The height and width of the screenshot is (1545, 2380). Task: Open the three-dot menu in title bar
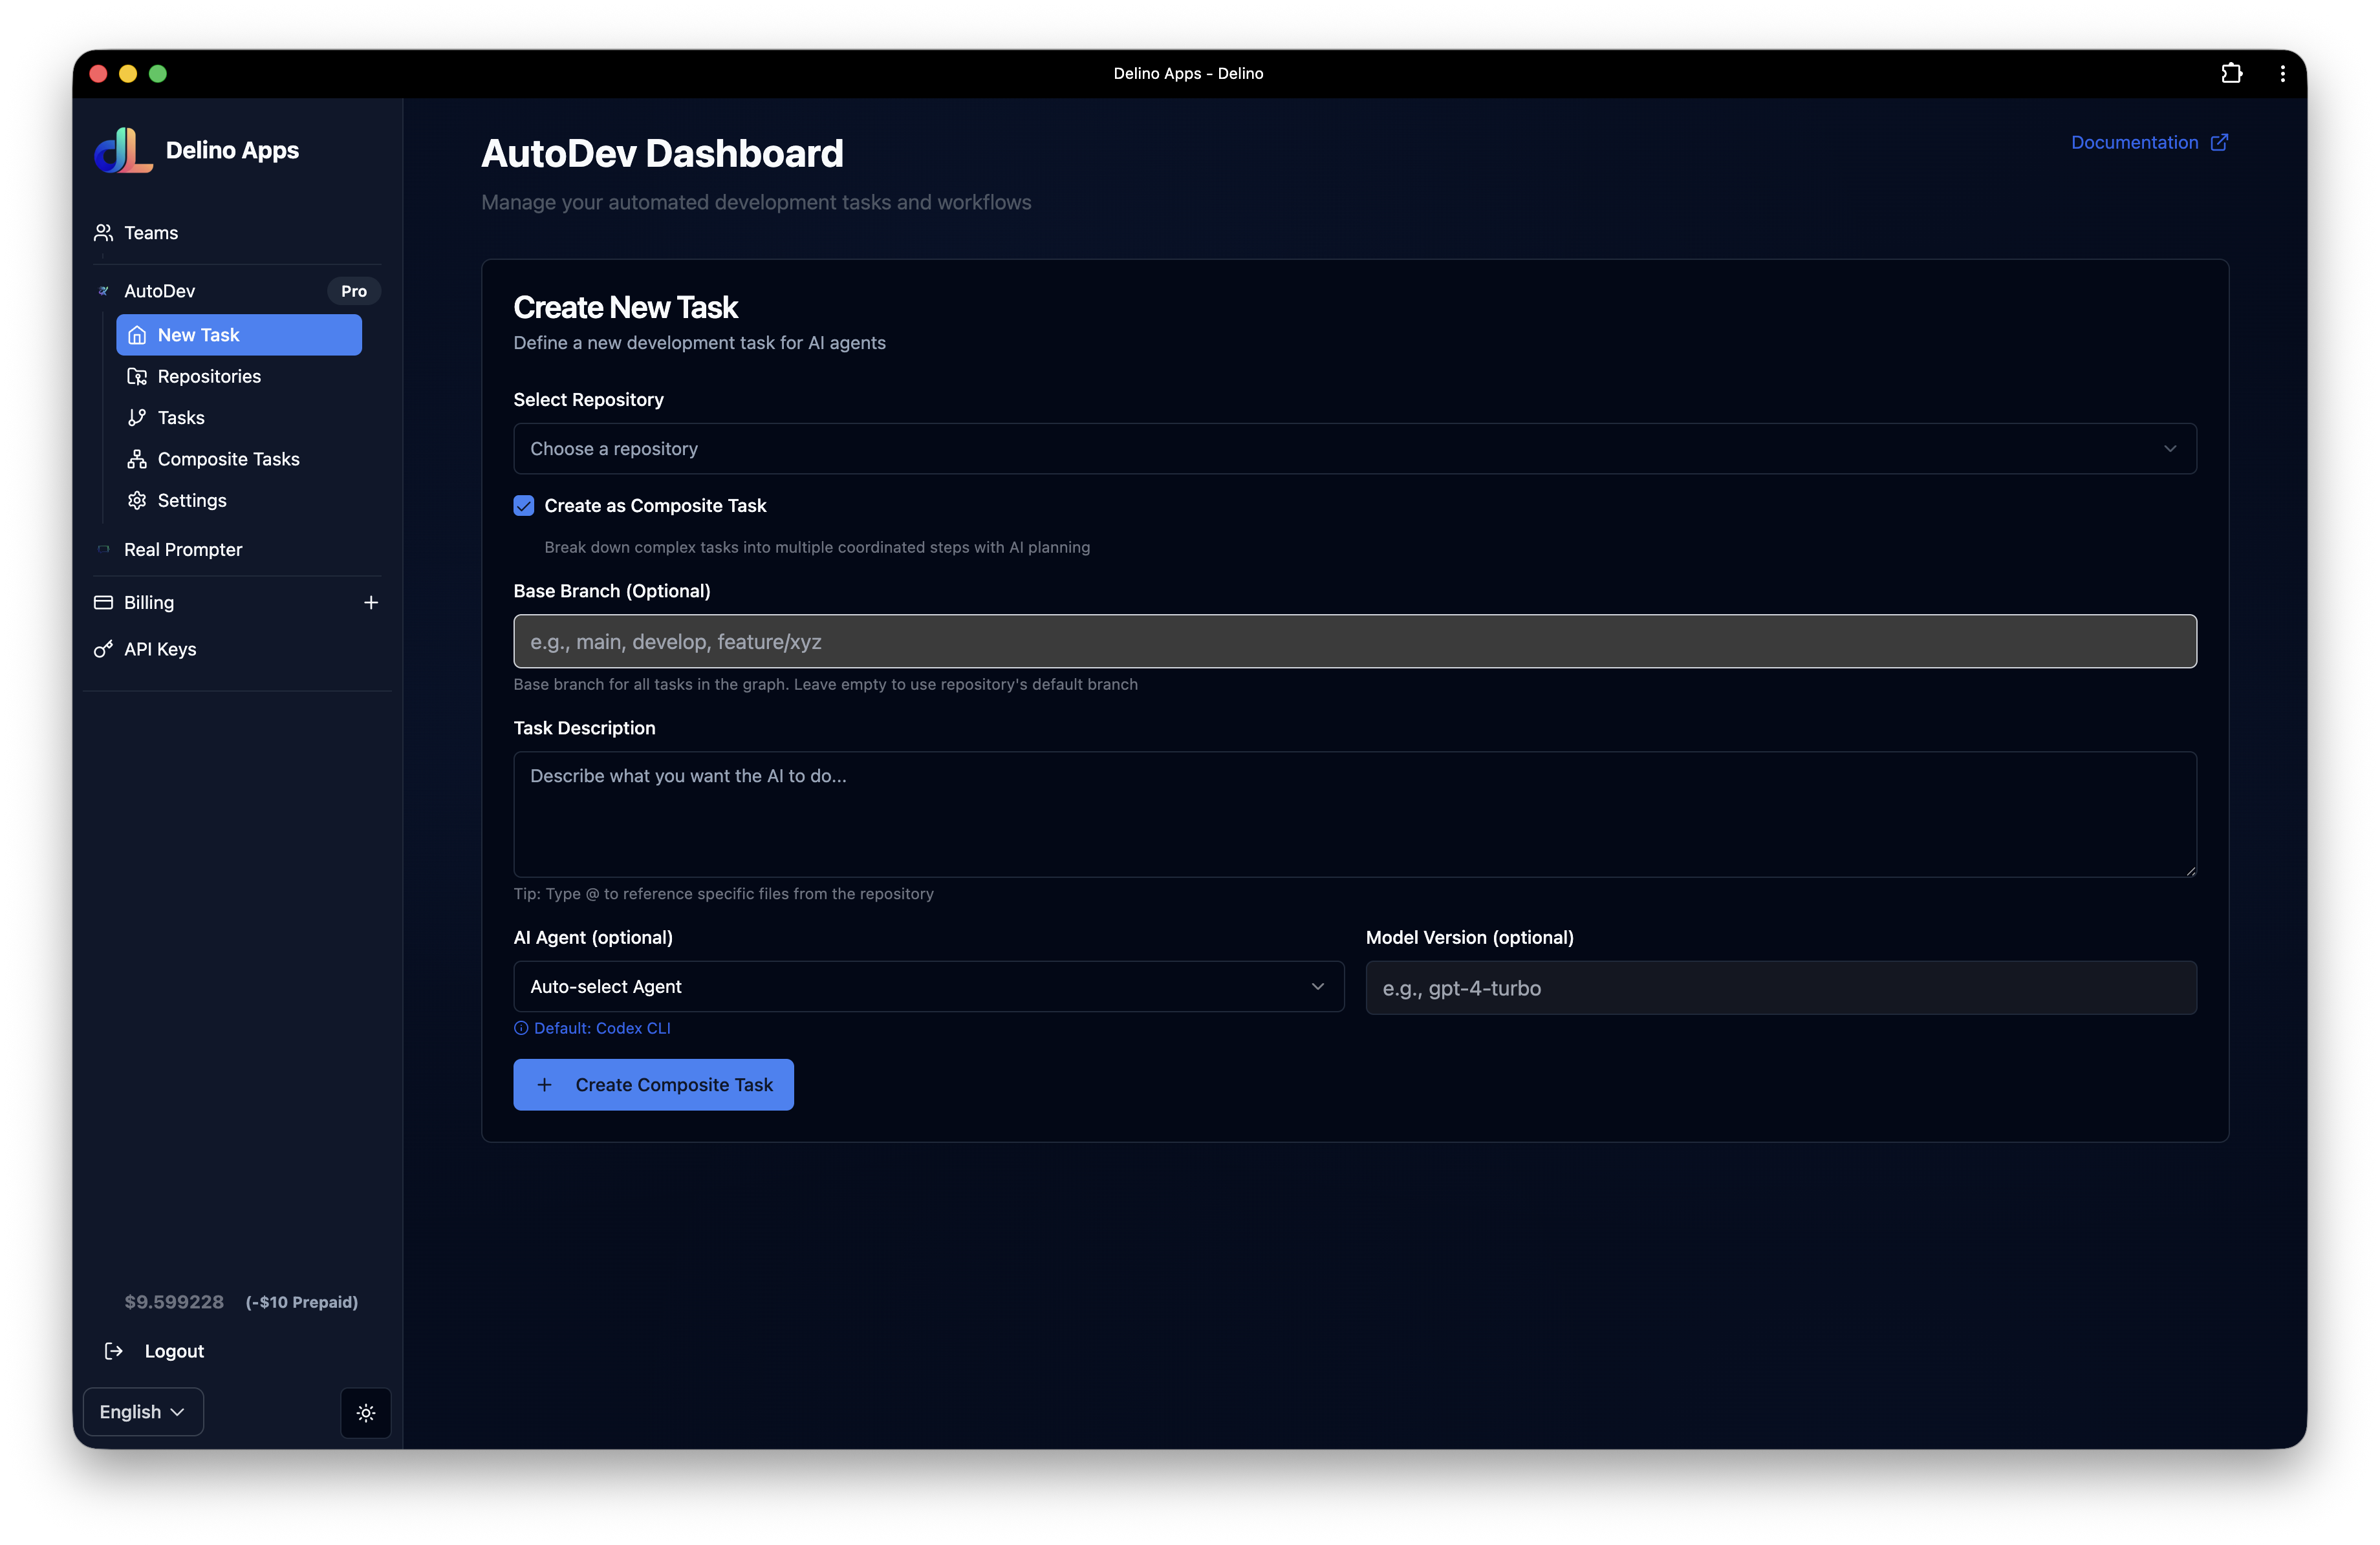coord(2282,73)
